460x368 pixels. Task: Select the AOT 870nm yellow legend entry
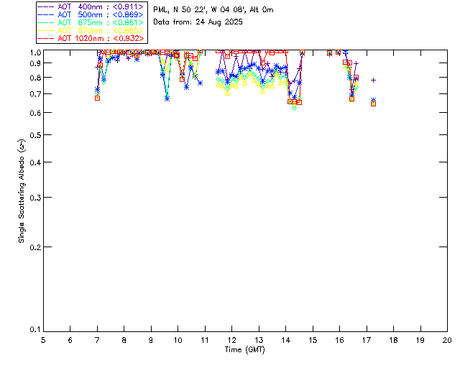pyautogui.click(x=91, y=30)
